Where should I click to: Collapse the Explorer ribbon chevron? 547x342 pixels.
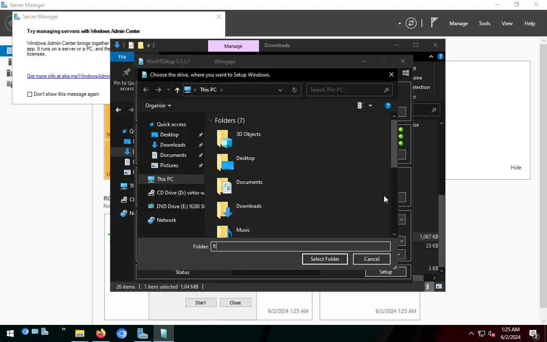pos(431,56)
